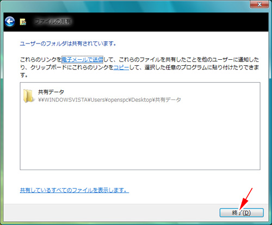
Task: Click the red arrow annotation tip
Action: click(x=240, y=209)
